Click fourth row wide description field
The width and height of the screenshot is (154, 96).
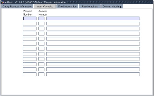click(93, 34)
